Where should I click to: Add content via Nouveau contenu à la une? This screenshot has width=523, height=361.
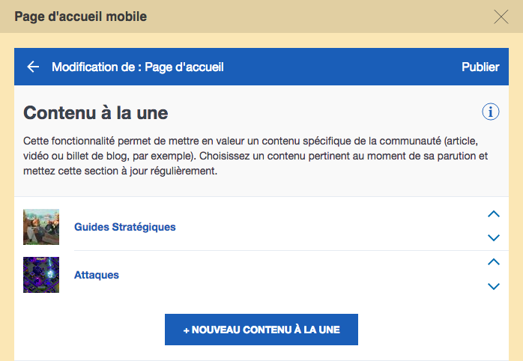(x=261, y=330)
